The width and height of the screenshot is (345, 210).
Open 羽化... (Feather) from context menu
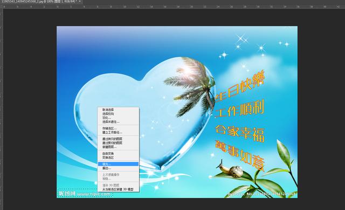(118, 118)
